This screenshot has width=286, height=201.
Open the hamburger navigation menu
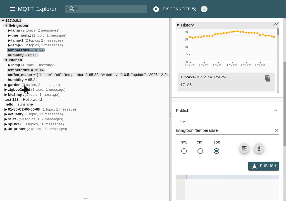click(12, 9)
